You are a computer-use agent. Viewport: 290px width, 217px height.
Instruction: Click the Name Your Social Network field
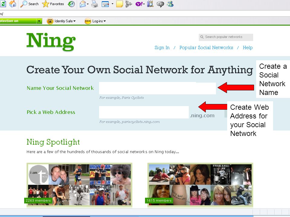click(x=157, y=88)
